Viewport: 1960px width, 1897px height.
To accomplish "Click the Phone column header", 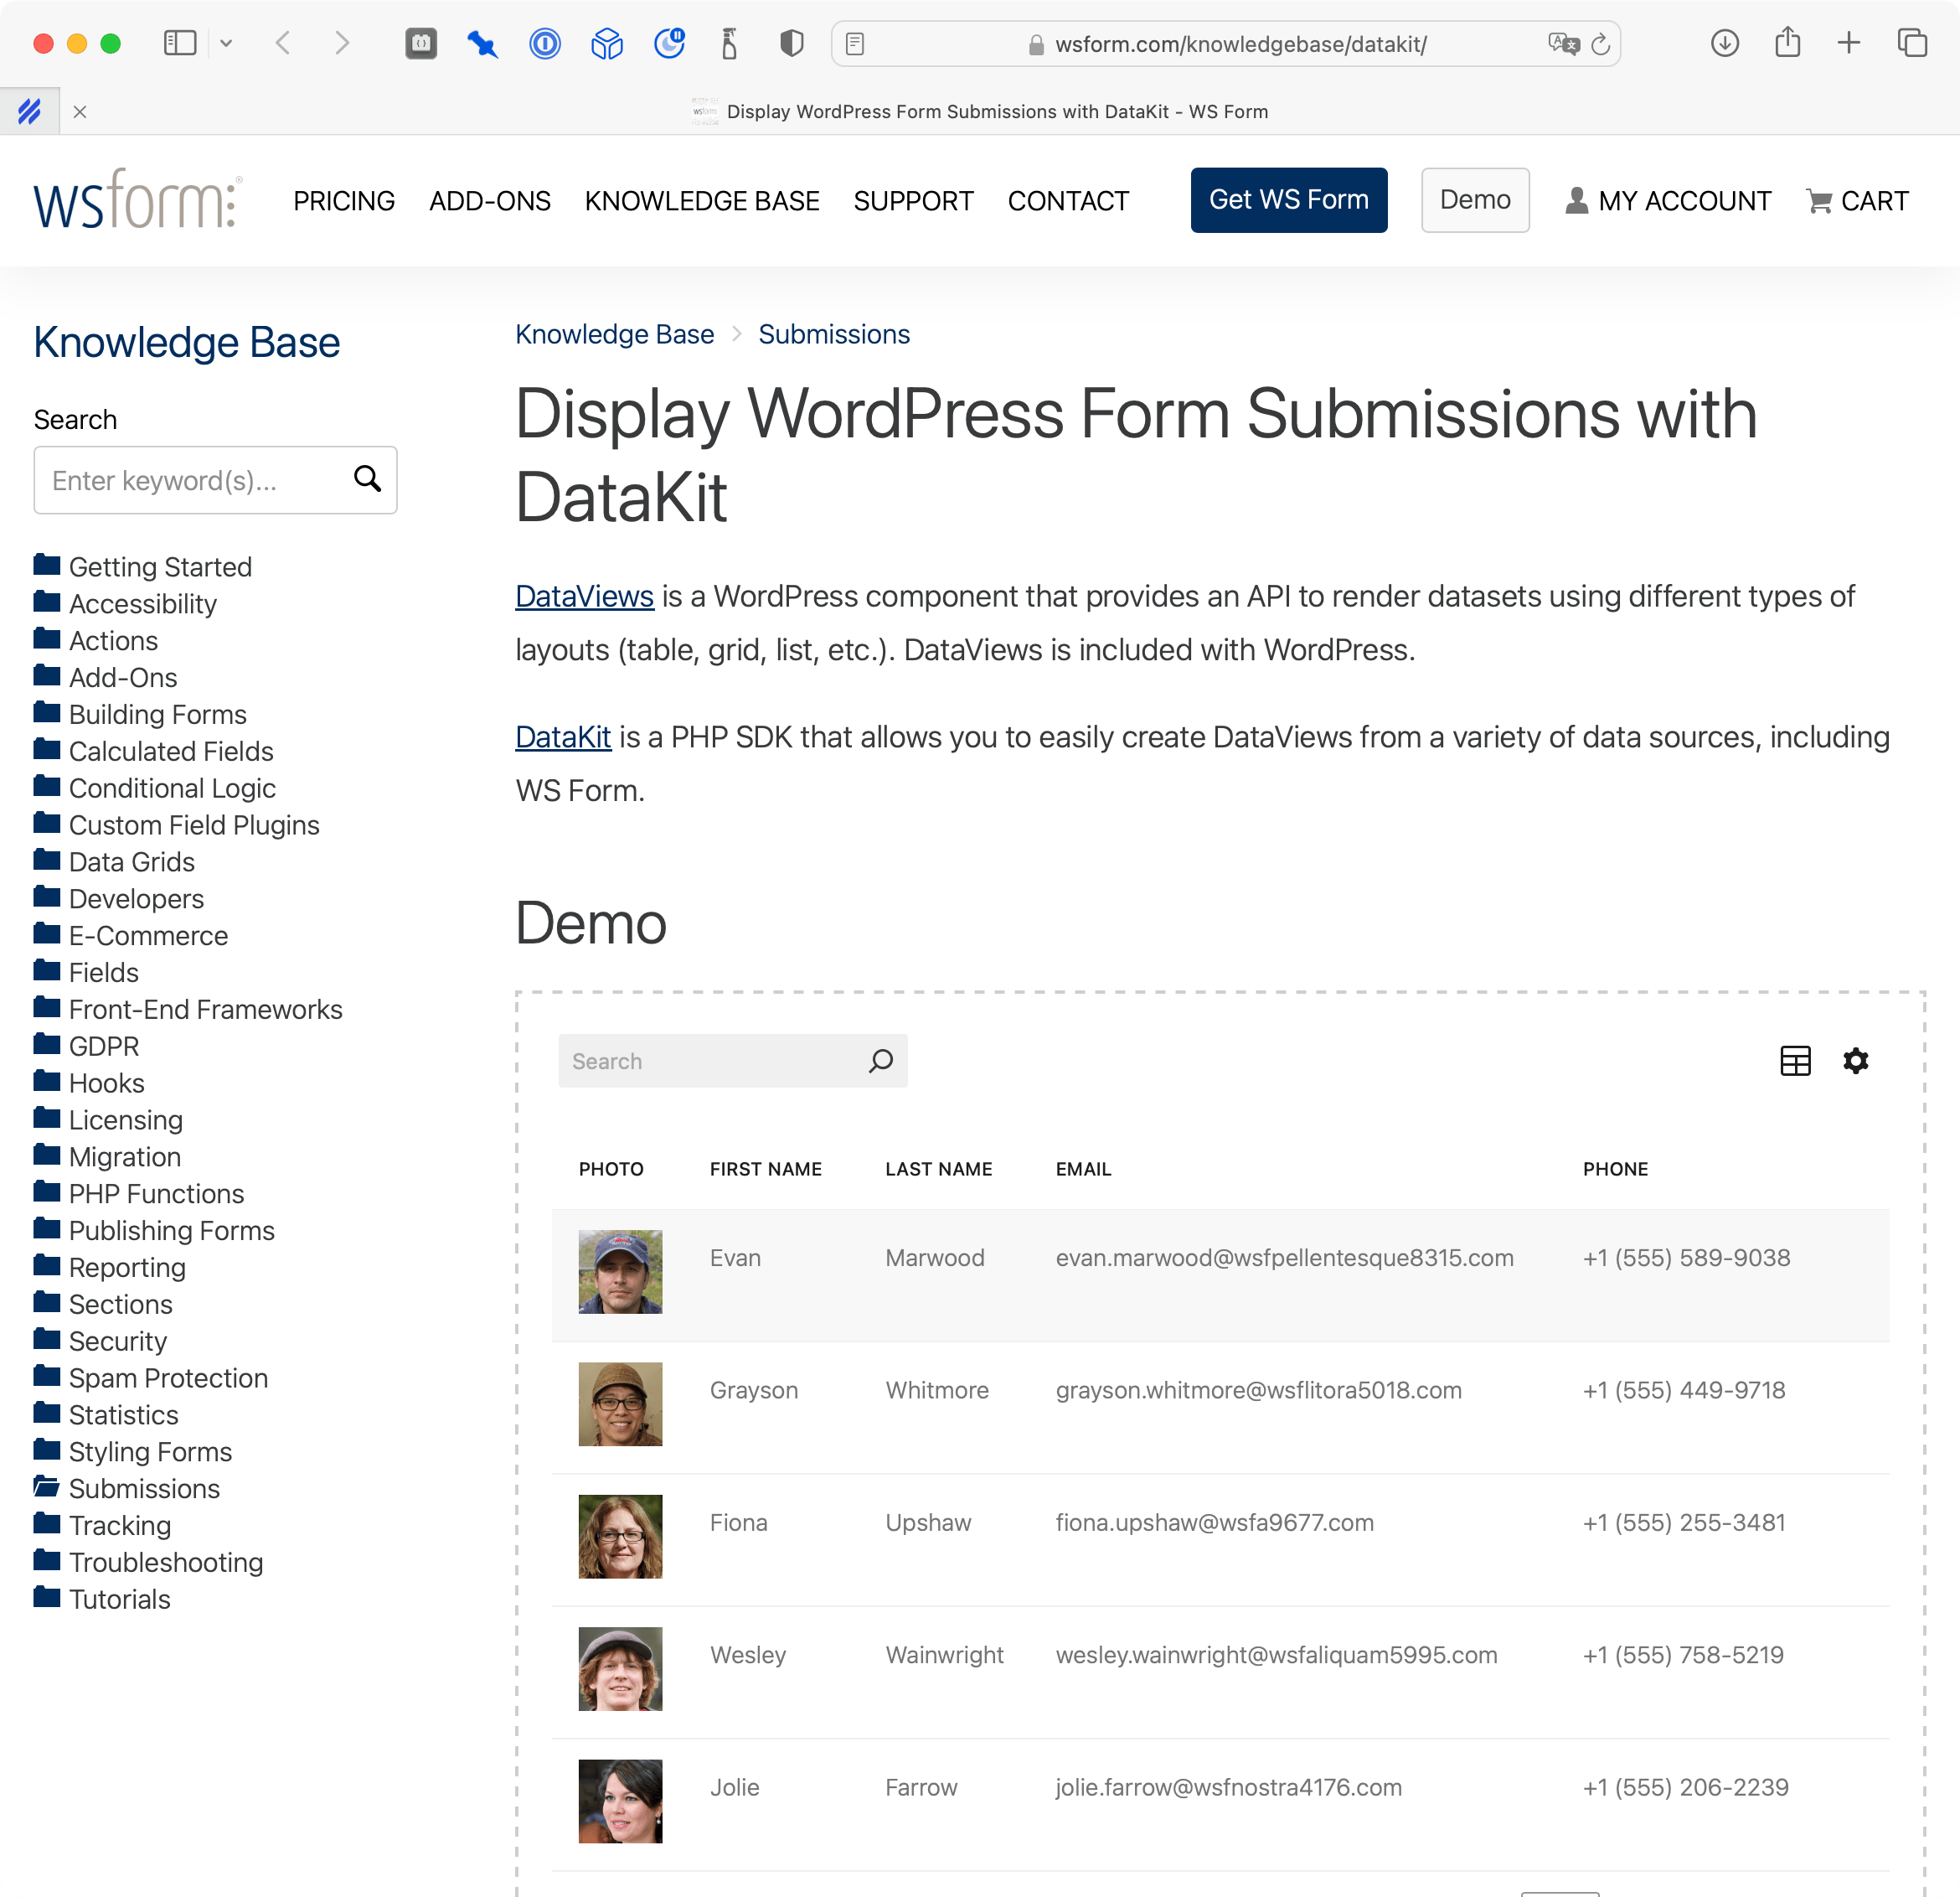I will coord(1615,1169).
